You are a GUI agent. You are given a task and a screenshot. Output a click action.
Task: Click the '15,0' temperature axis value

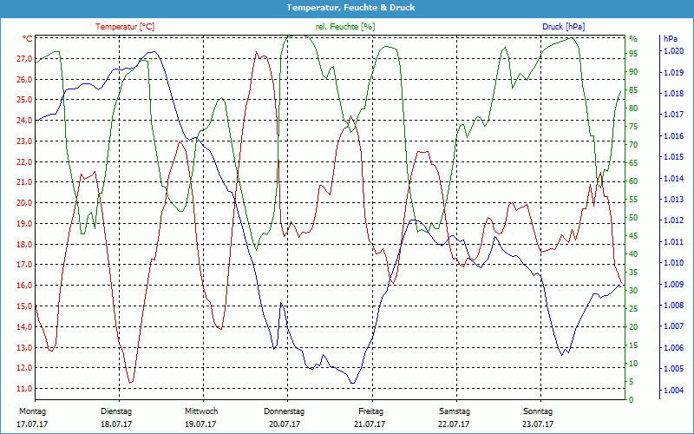[x=24, y=306]
